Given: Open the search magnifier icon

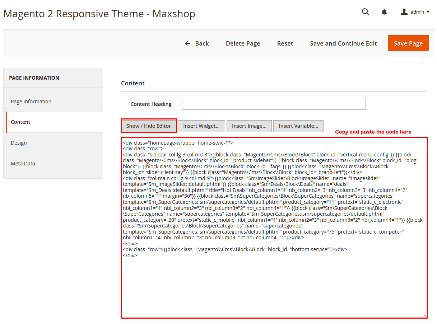Looking at the screenshot, I should [x=366, y=12].
